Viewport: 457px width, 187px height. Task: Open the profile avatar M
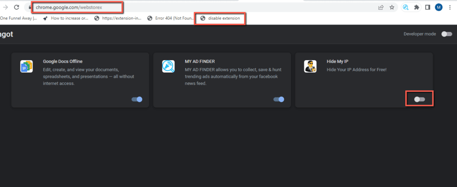pos(439,8)
